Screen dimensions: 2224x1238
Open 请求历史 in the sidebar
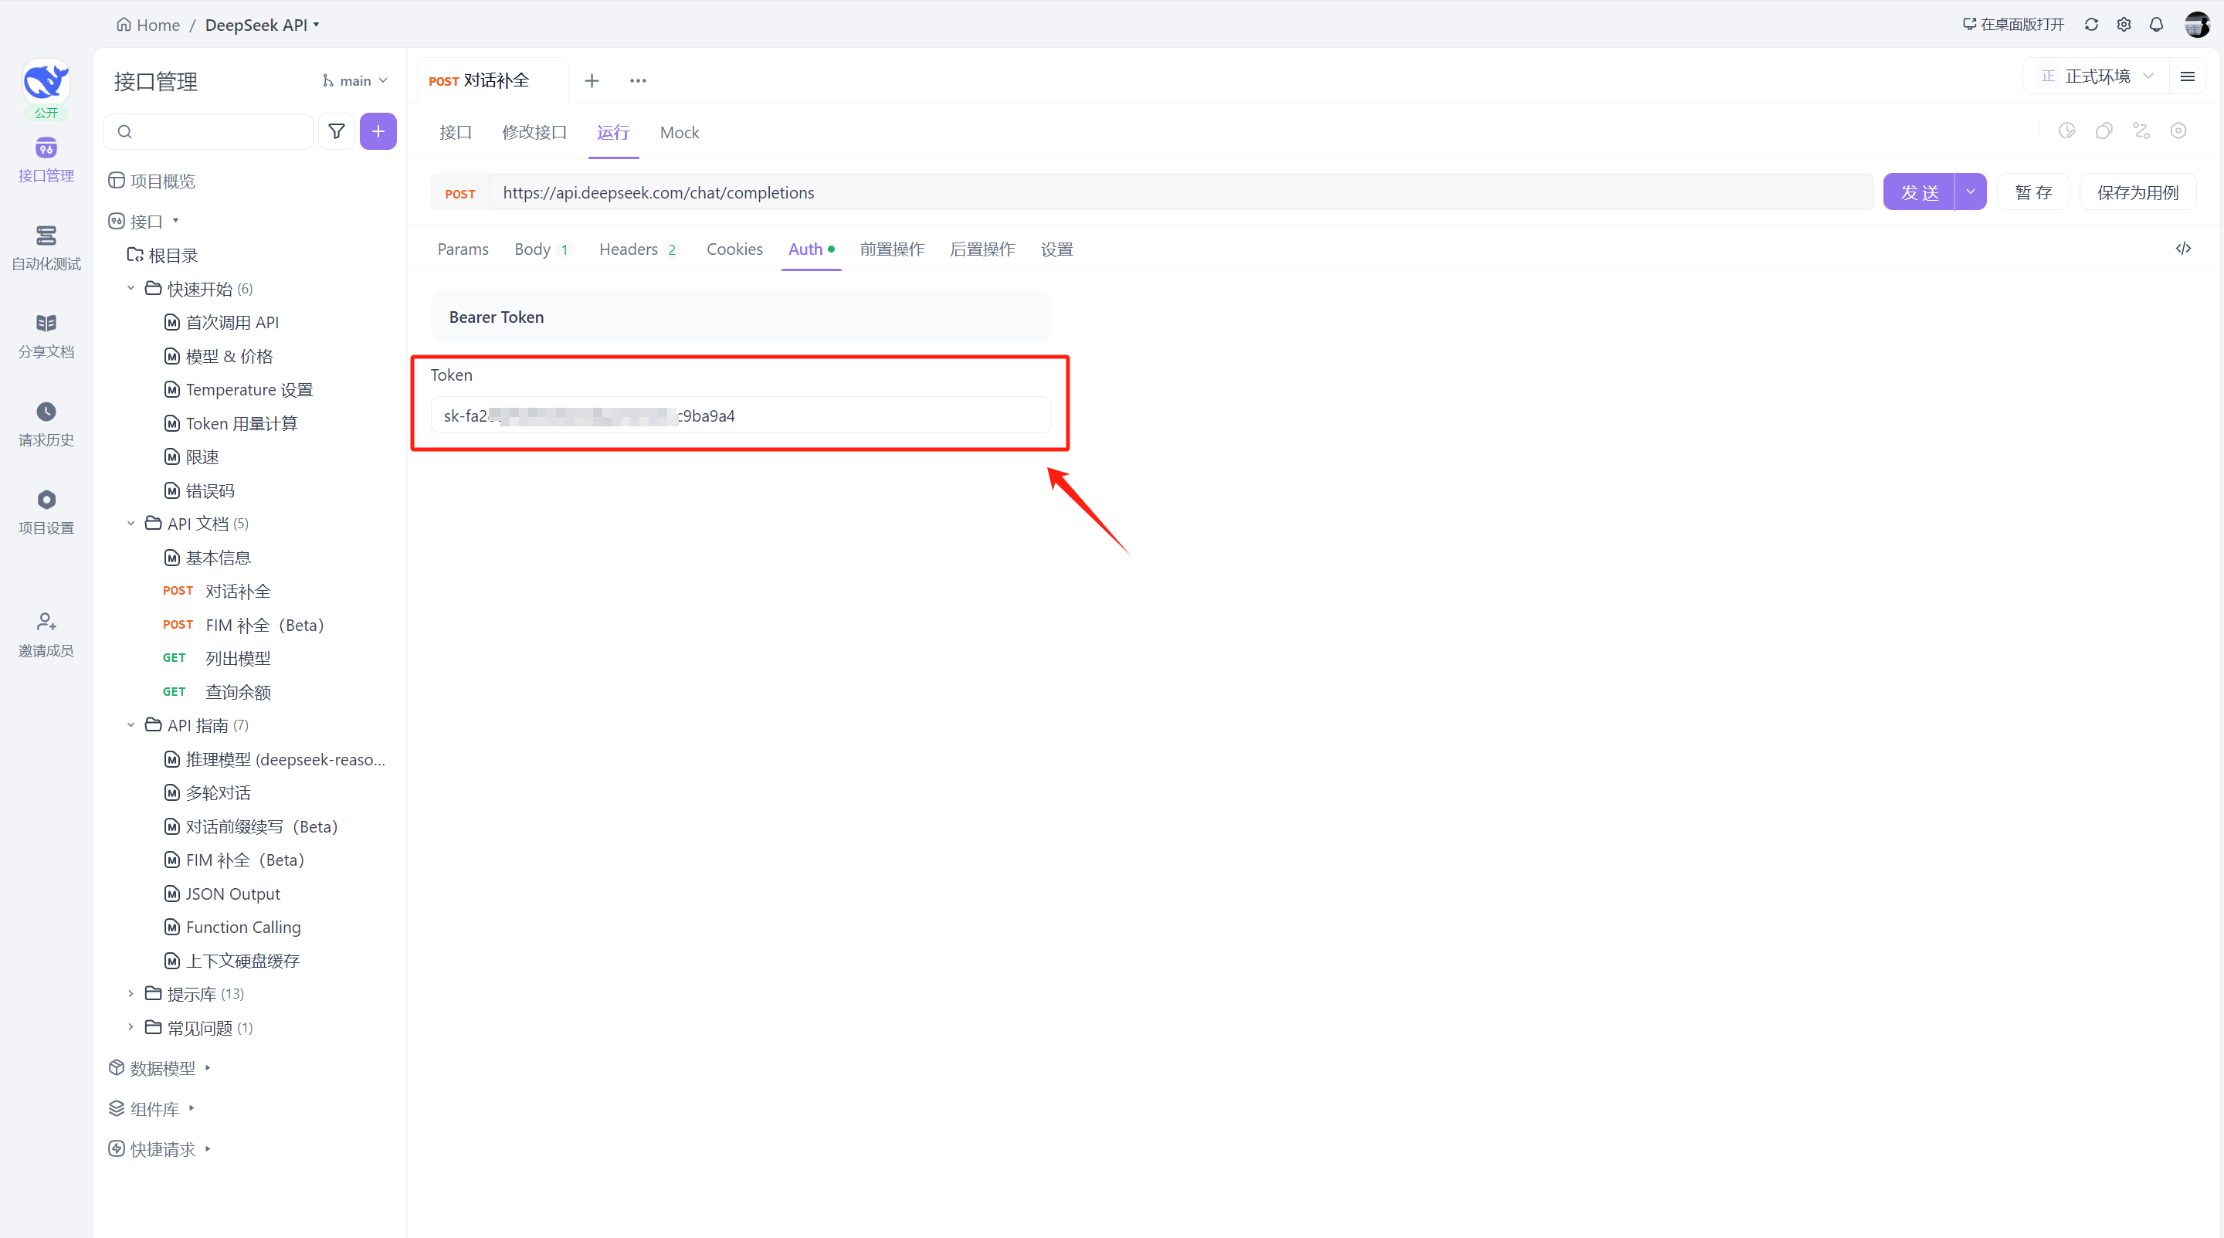point(46,425)
